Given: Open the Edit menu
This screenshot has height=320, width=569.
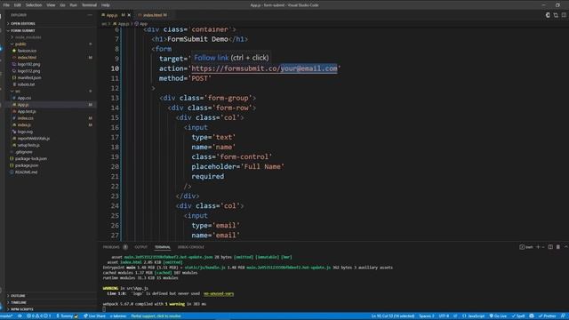Looking at the screenshot, I should point(18,5).
